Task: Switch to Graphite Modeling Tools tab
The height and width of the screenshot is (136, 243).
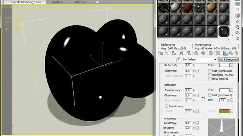Action: 25,2
